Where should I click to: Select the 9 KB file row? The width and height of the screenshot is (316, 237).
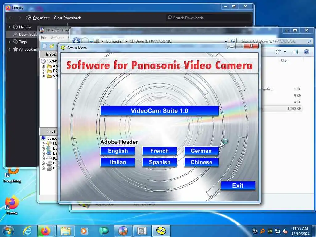click(x=282, y=96)
